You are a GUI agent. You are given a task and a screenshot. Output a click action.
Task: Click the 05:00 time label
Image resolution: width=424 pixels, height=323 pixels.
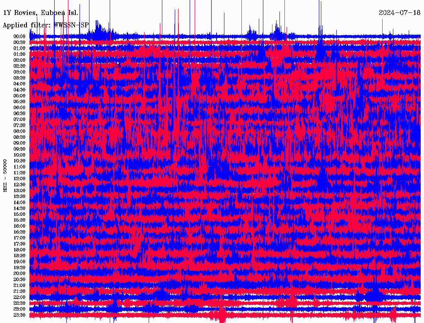(19, 96)
